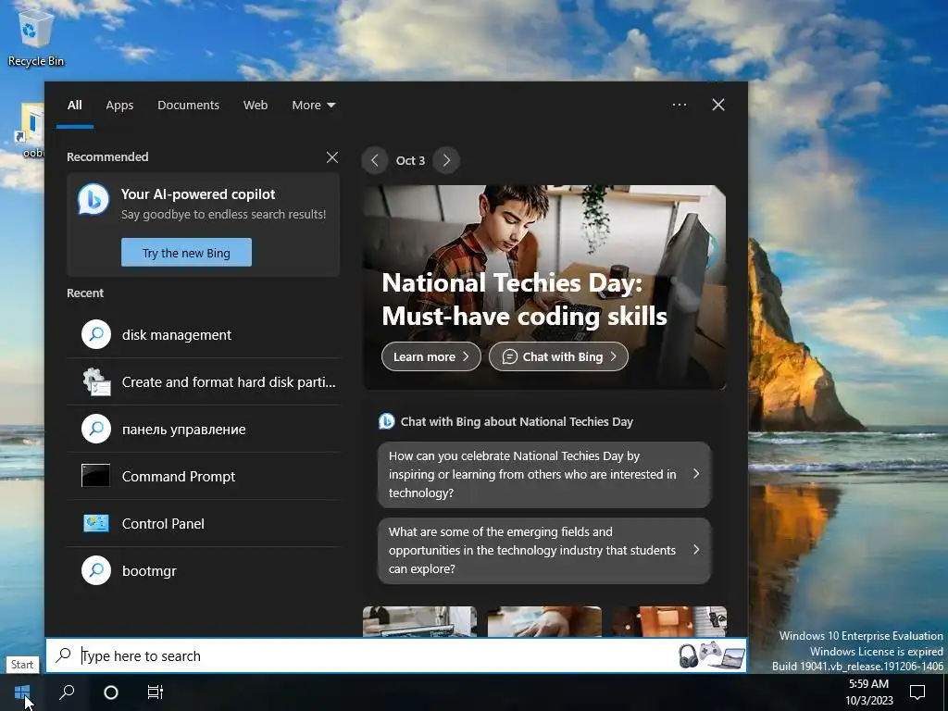The width and height of the screenshot is (948, 711).
Task: Select the recent 'disk management' entry
Action: (203, 334)
